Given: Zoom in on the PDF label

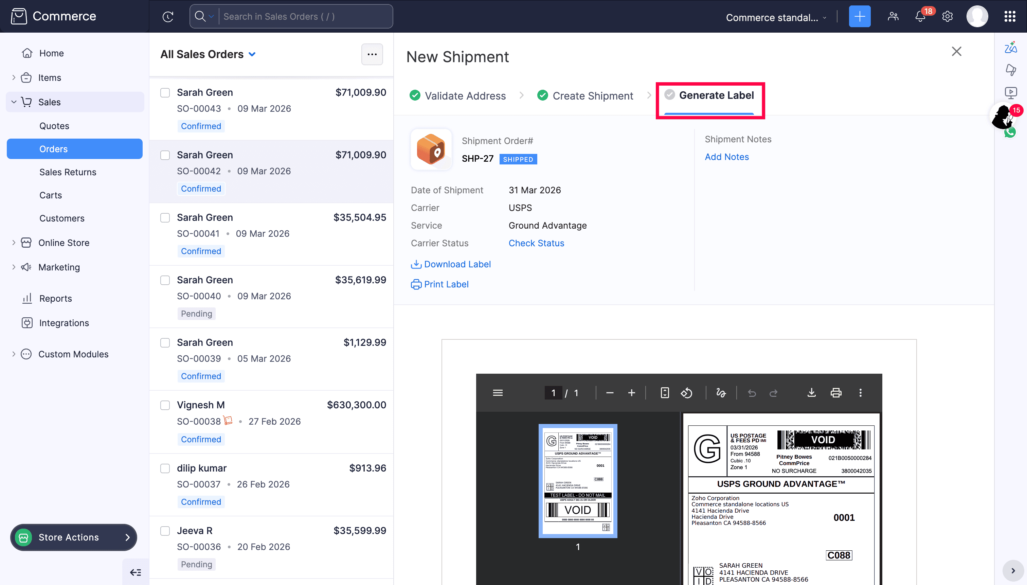Looking at the screenshot, I should 631,392.
